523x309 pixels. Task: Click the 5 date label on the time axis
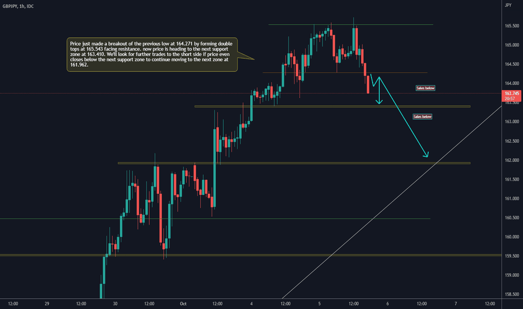click(x=319, y=303)
